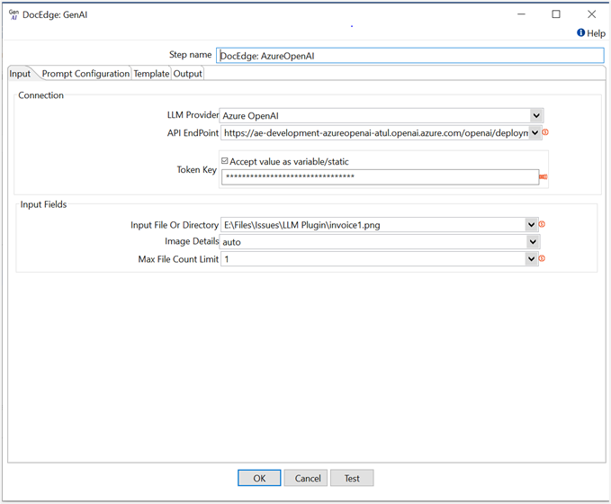Click the Cancel button
This screenshot has width=611, height=504.
[x=308, y=478]
